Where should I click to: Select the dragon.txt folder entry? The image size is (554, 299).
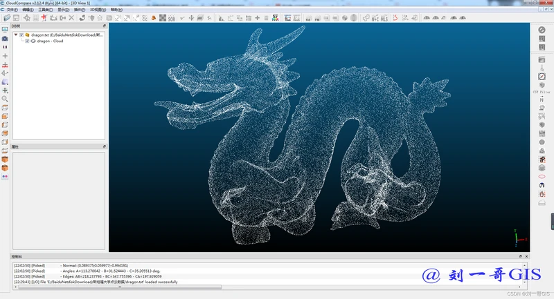click(66, 35)
